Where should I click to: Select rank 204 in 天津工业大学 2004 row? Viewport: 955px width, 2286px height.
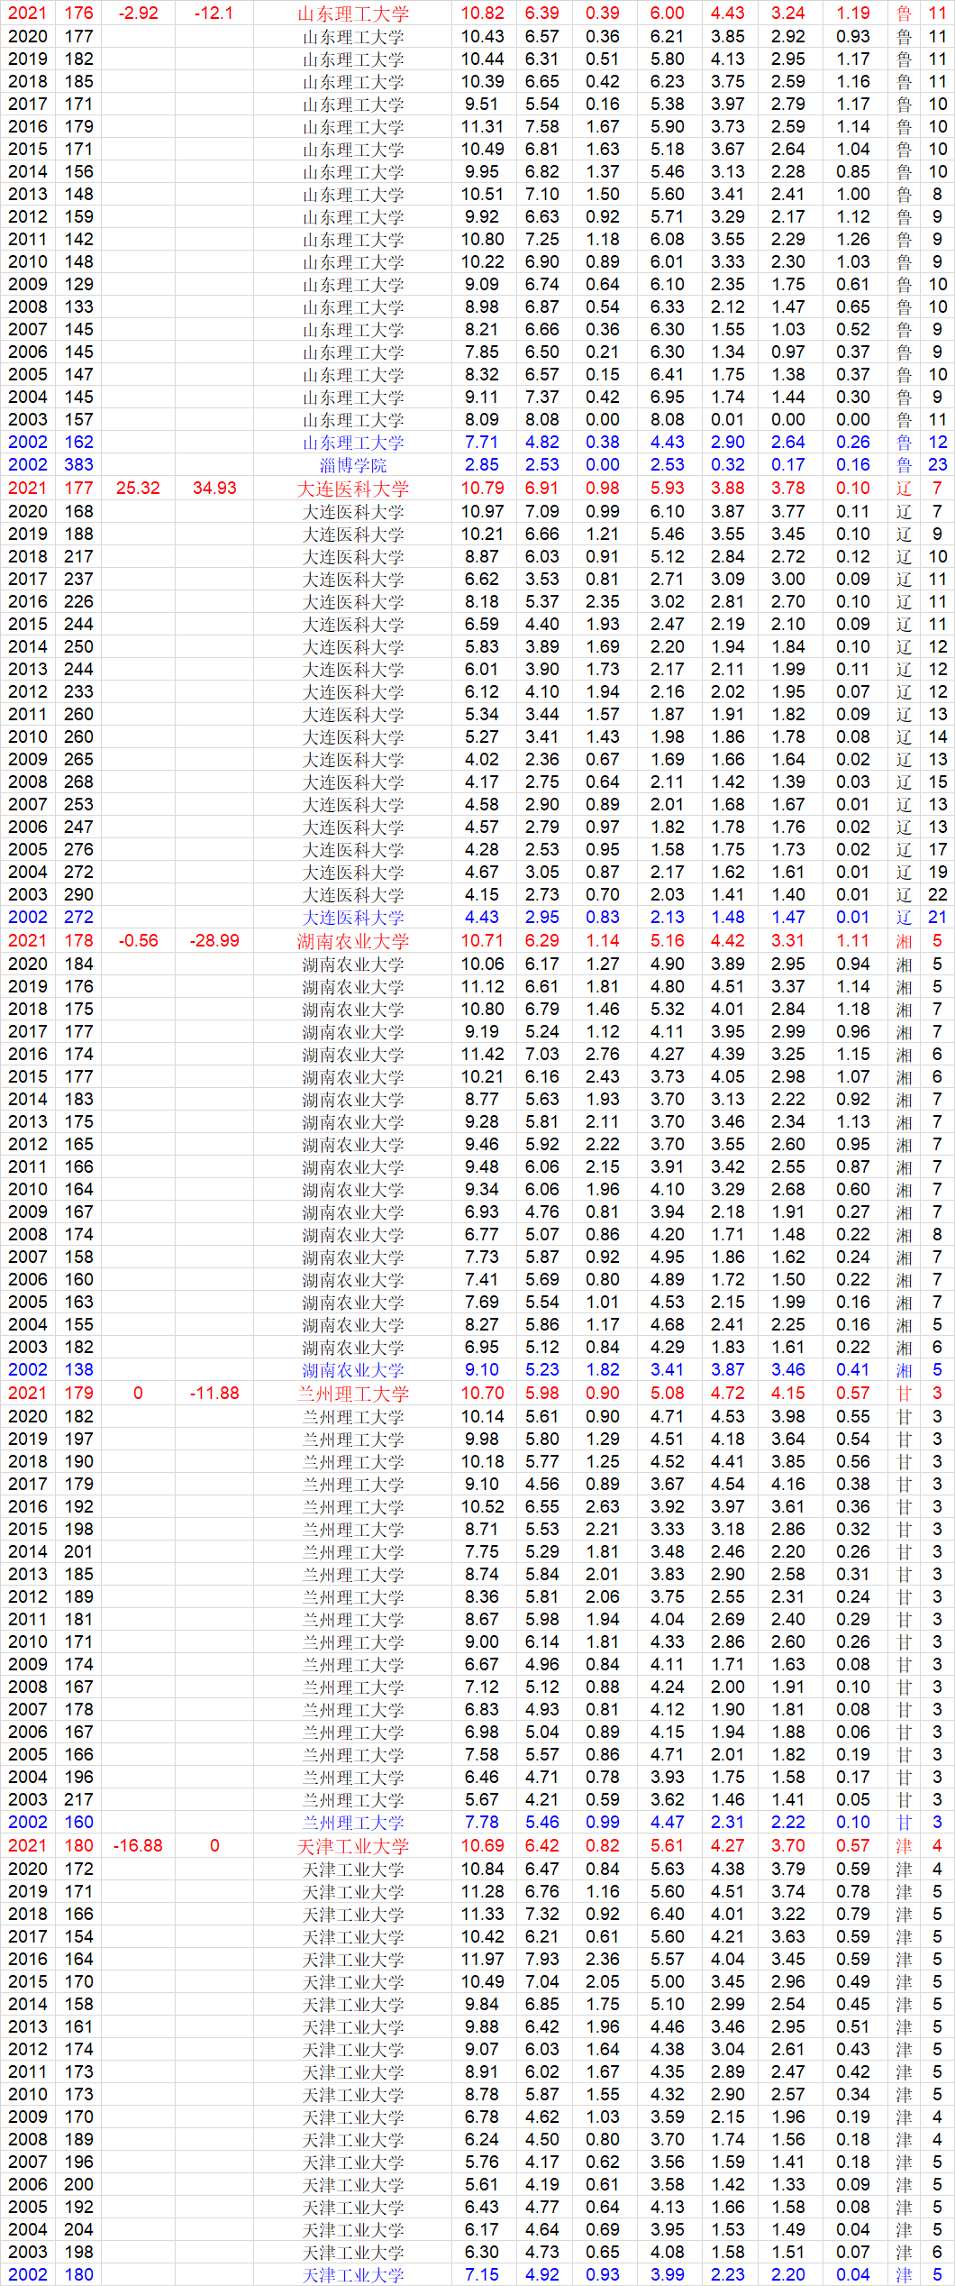[79, 2230]
